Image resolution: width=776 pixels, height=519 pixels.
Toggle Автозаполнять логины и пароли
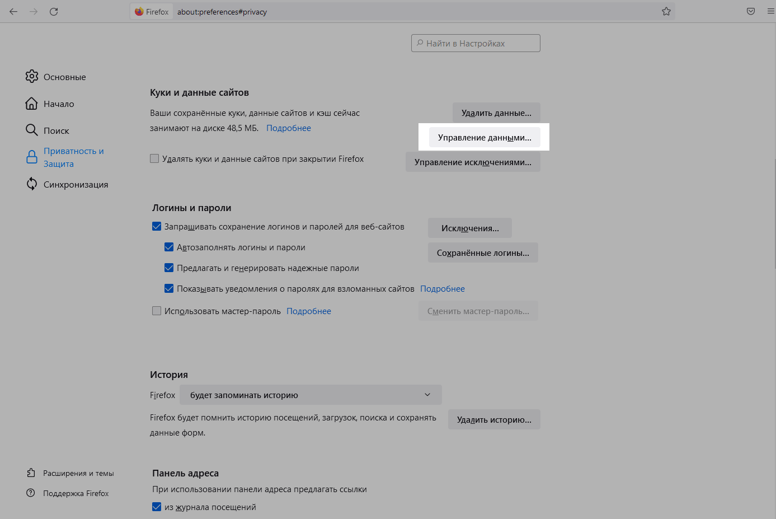[169, 247]
